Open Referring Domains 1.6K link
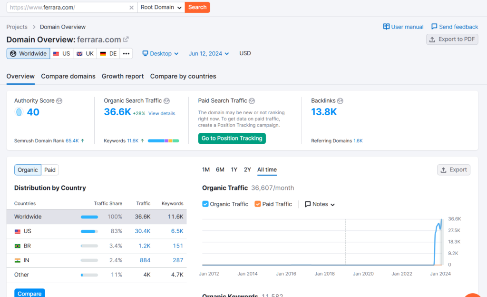This screenshot has height=297, width=487. point(358,141)
